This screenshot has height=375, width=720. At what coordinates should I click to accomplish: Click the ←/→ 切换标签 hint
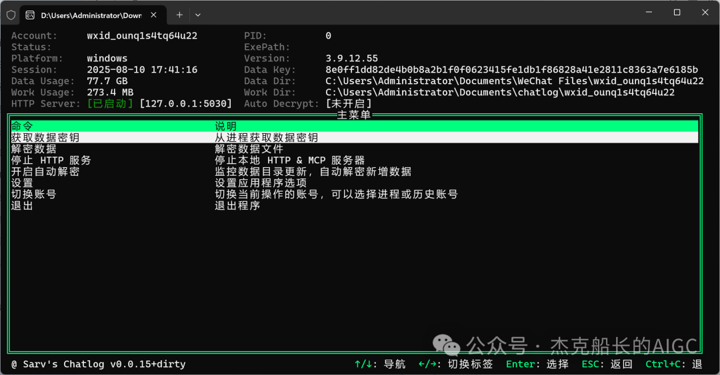455,364
